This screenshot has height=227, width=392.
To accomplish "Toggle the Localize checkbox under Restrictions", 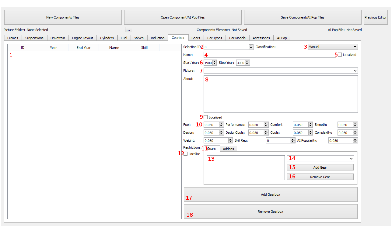I will (x=186, y=154).
